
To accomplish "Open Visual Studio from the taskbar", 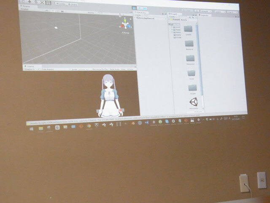I will (147, 122).
